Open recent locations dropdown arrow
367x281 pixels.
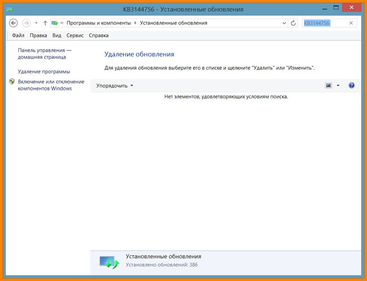point(36,23)
